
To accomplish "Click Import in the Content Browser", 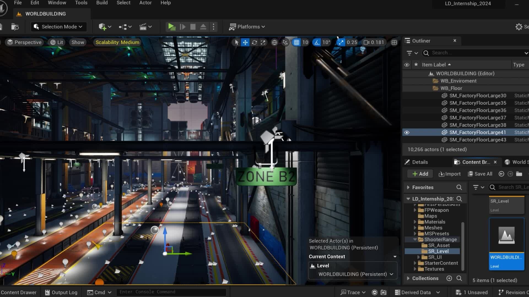I will (x=450, y=174).
